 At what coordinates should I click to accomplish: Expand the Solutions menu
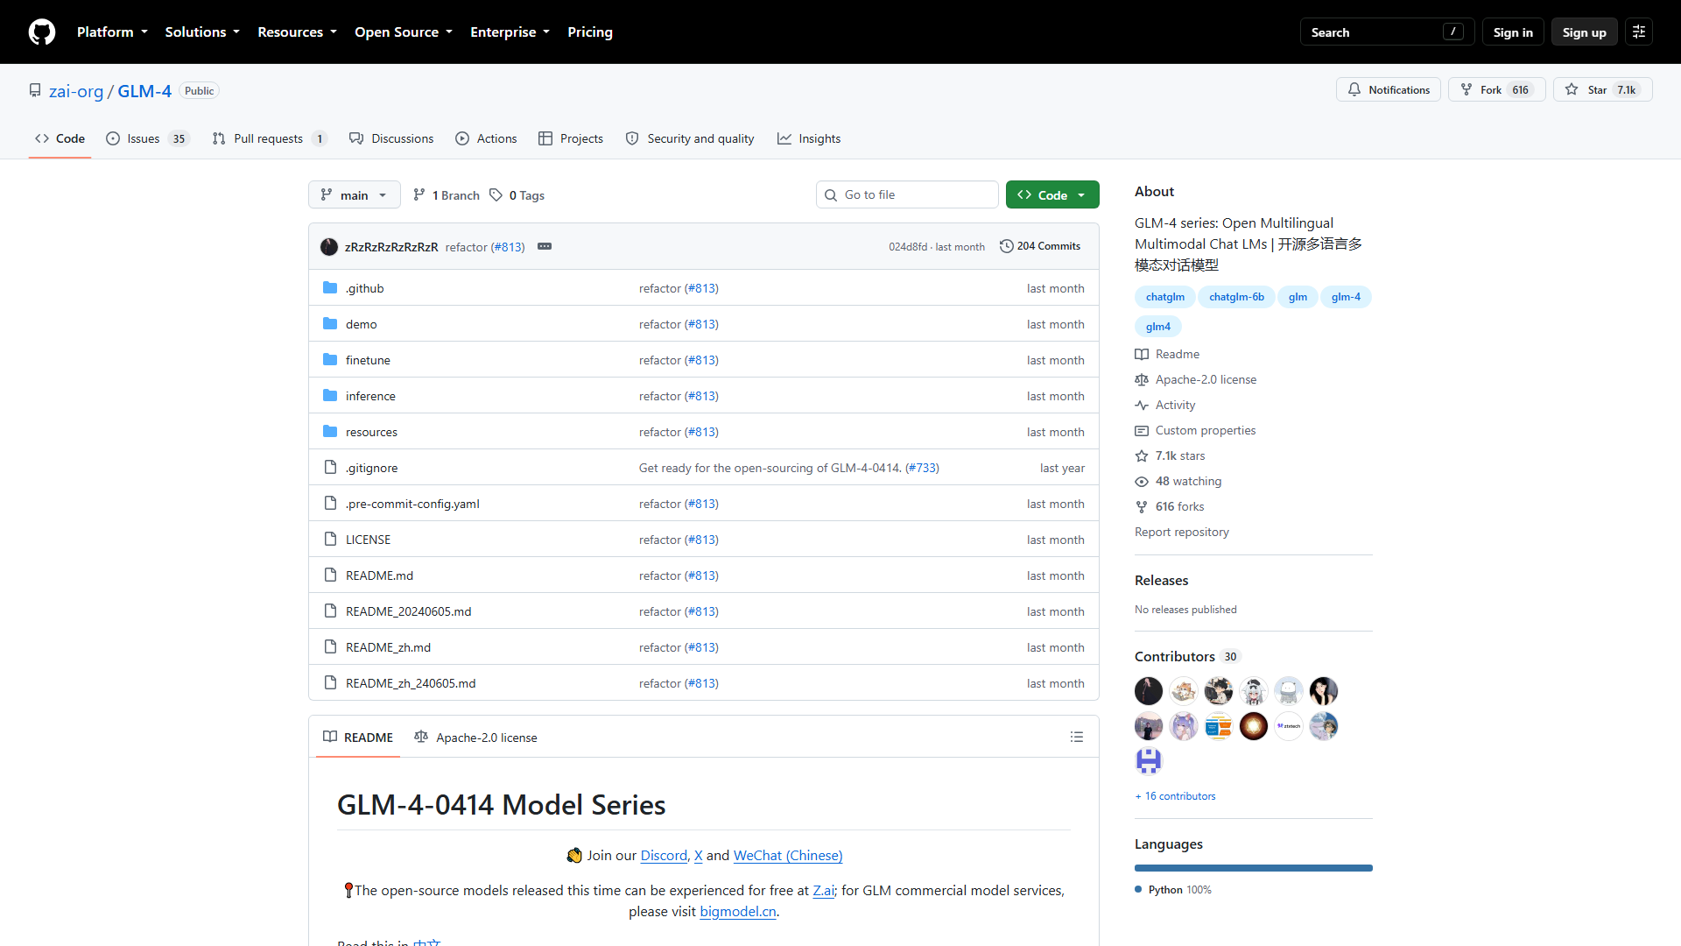201,32
